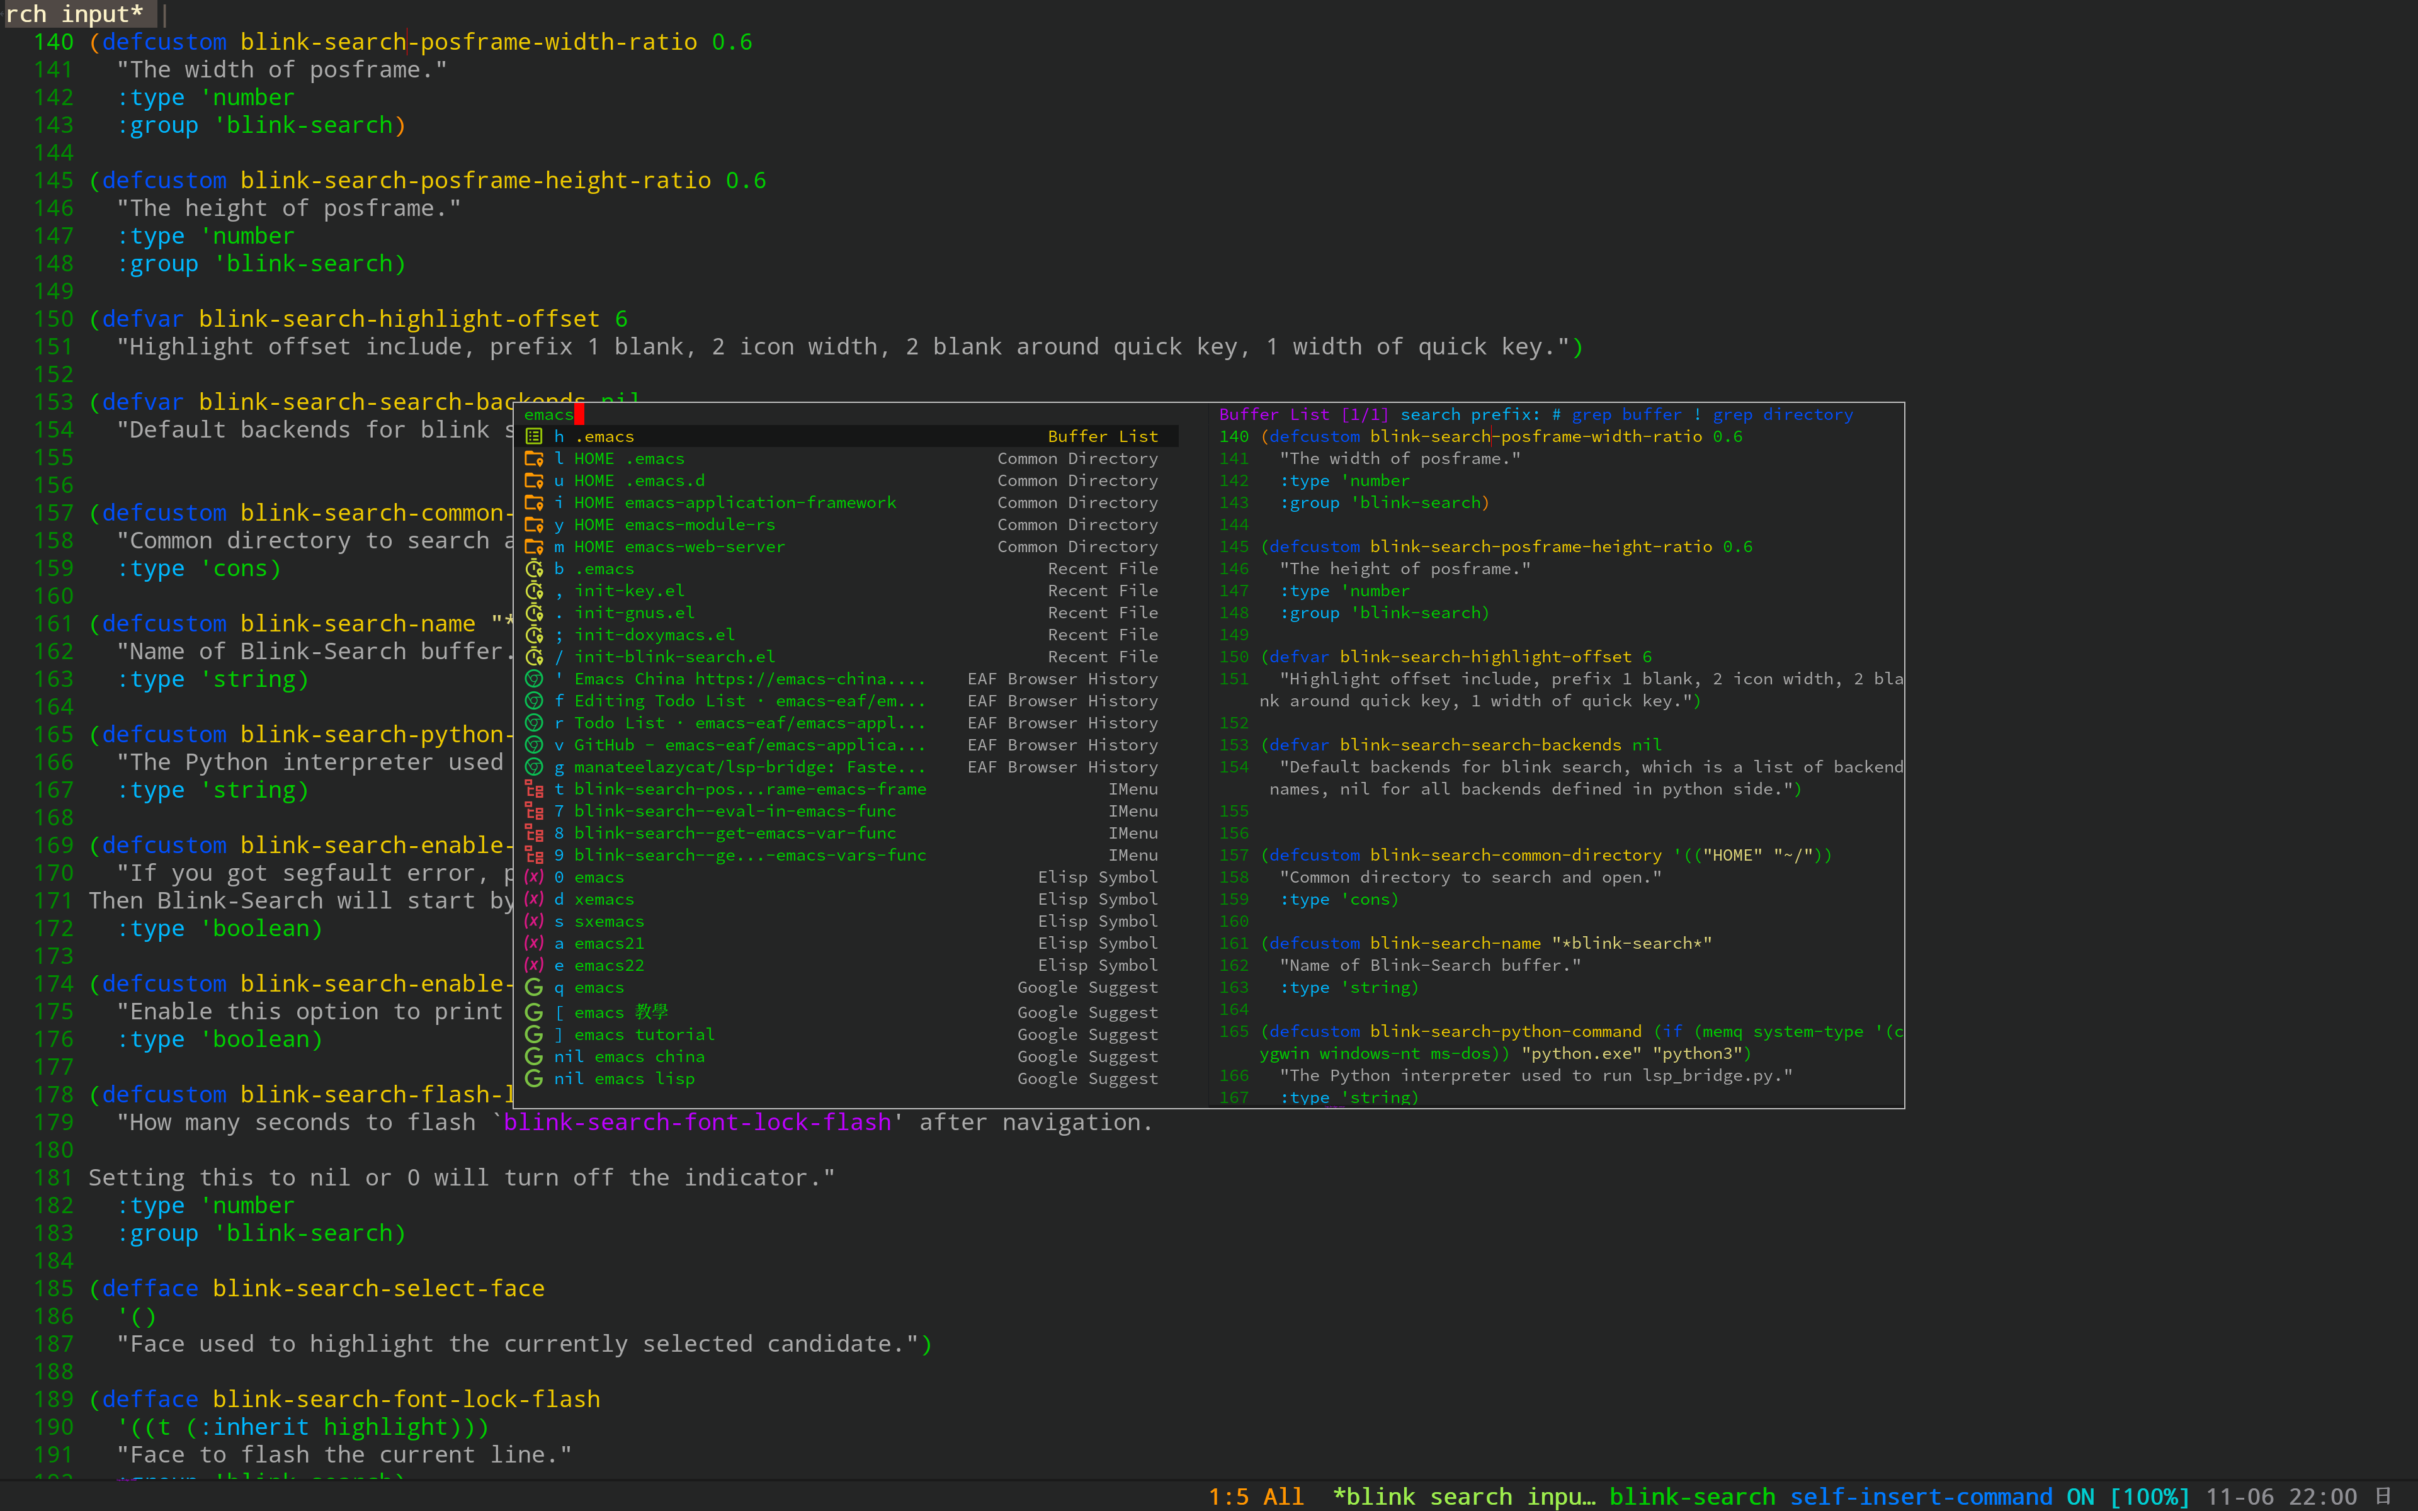This screenshot has height=1511, width=2418.
Task: Click blink-search mode name in mode line
Action: [1691, 1496]
